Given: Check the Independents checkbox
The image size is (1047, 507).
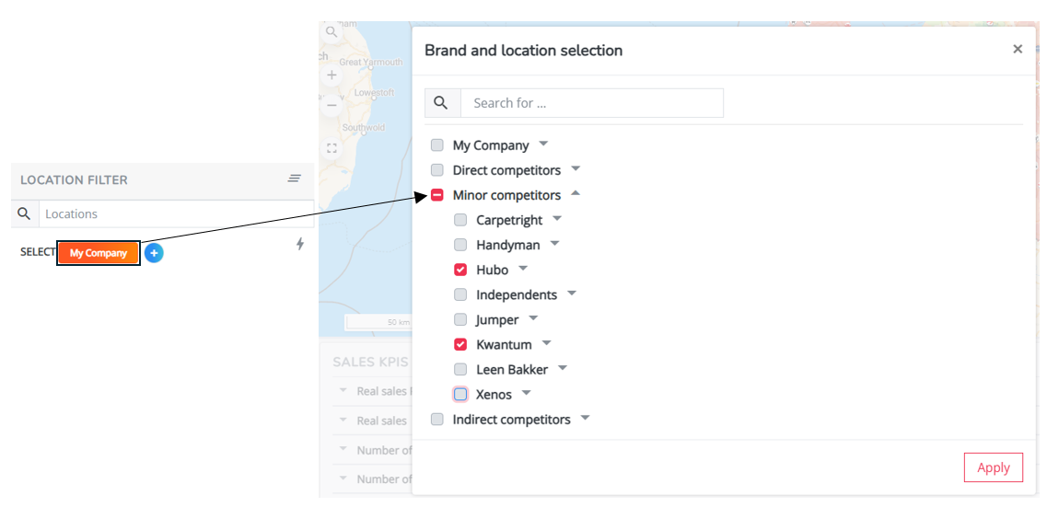Looking at the screenshot, I should click(x=460, y=294).
